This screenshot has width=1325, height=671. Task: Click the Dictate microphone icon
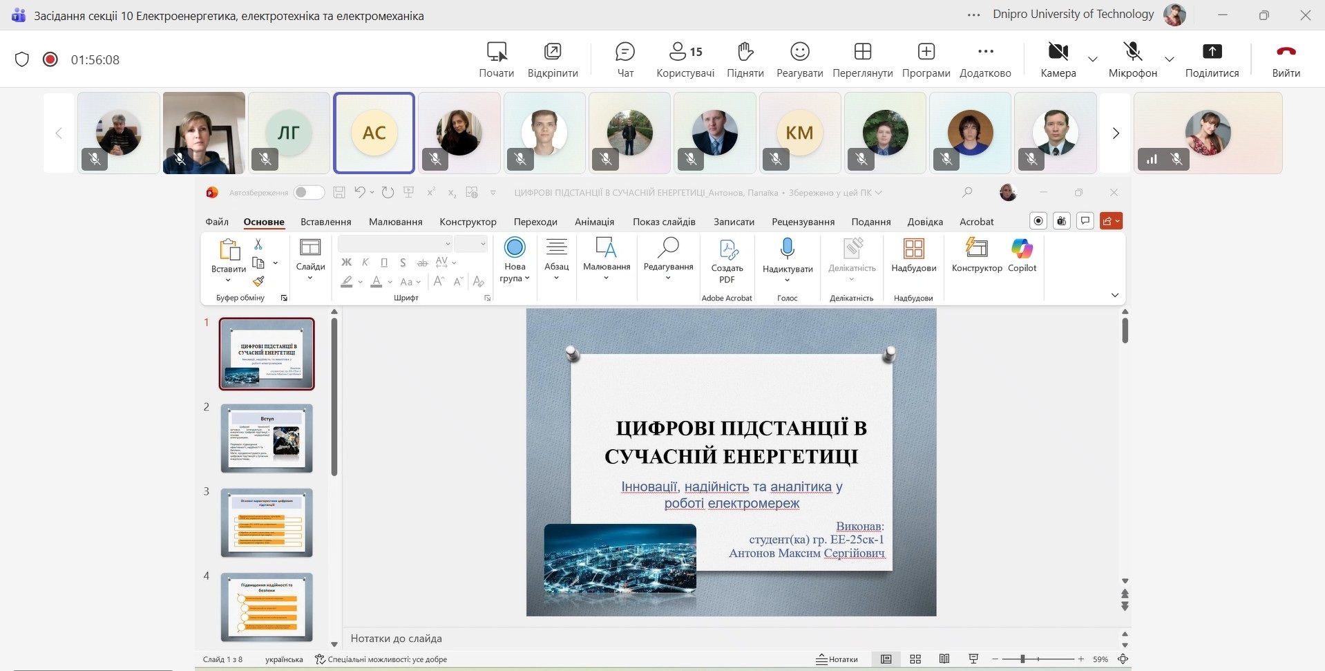(x=787, y=249)
